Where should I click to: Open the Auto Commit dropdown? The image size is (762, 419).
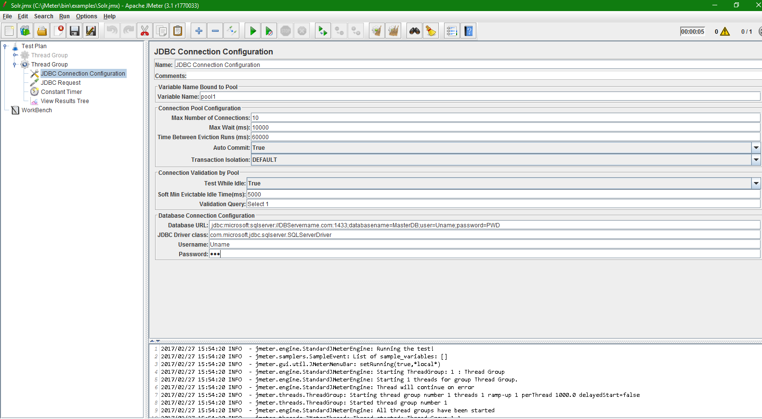756,148
